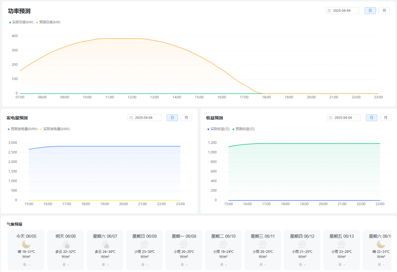This screenshot has height=272, width=397.
Task: Select the 星期四 06/12 weather card
Action: pos(302,250)
